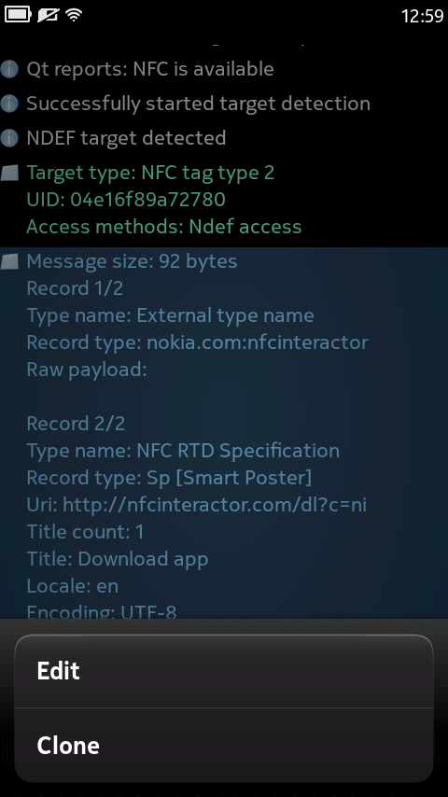The width and height of the screenshot is (448, 797).
Task: Tap the Record 2/2 entry
Action: 76,424
